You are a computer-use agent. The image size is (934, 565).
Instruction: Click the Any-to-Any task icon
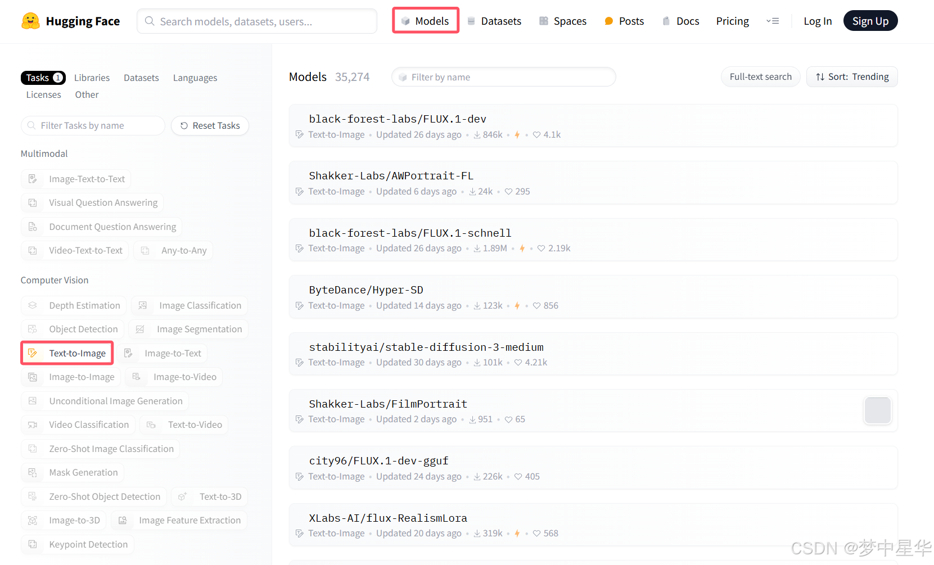145,250
